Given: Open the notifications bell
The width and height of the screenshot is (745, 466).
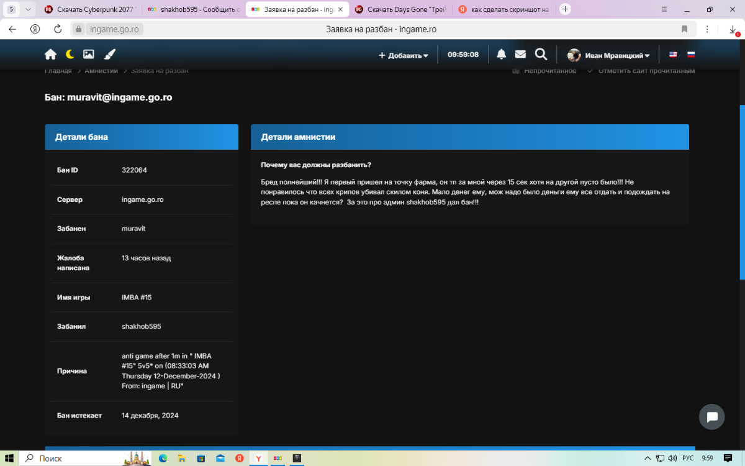Looking at the screenshot, I should pos(501,55).
